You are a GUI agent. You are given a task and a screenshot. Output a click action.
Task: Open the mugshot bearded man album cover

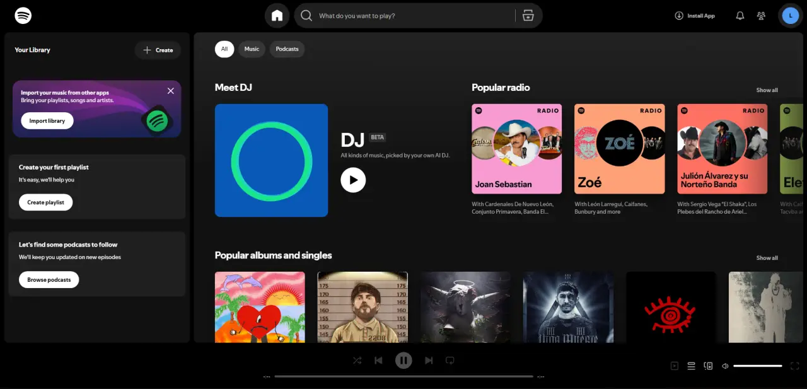[363, 307]
